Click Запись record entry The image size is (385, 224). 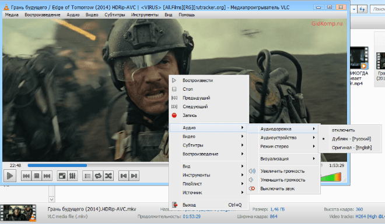pyautogui.click(x=209, y=115)
